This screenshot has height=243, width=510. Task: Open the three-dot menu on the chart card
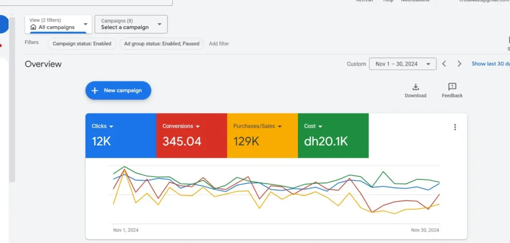pos(455,127)
